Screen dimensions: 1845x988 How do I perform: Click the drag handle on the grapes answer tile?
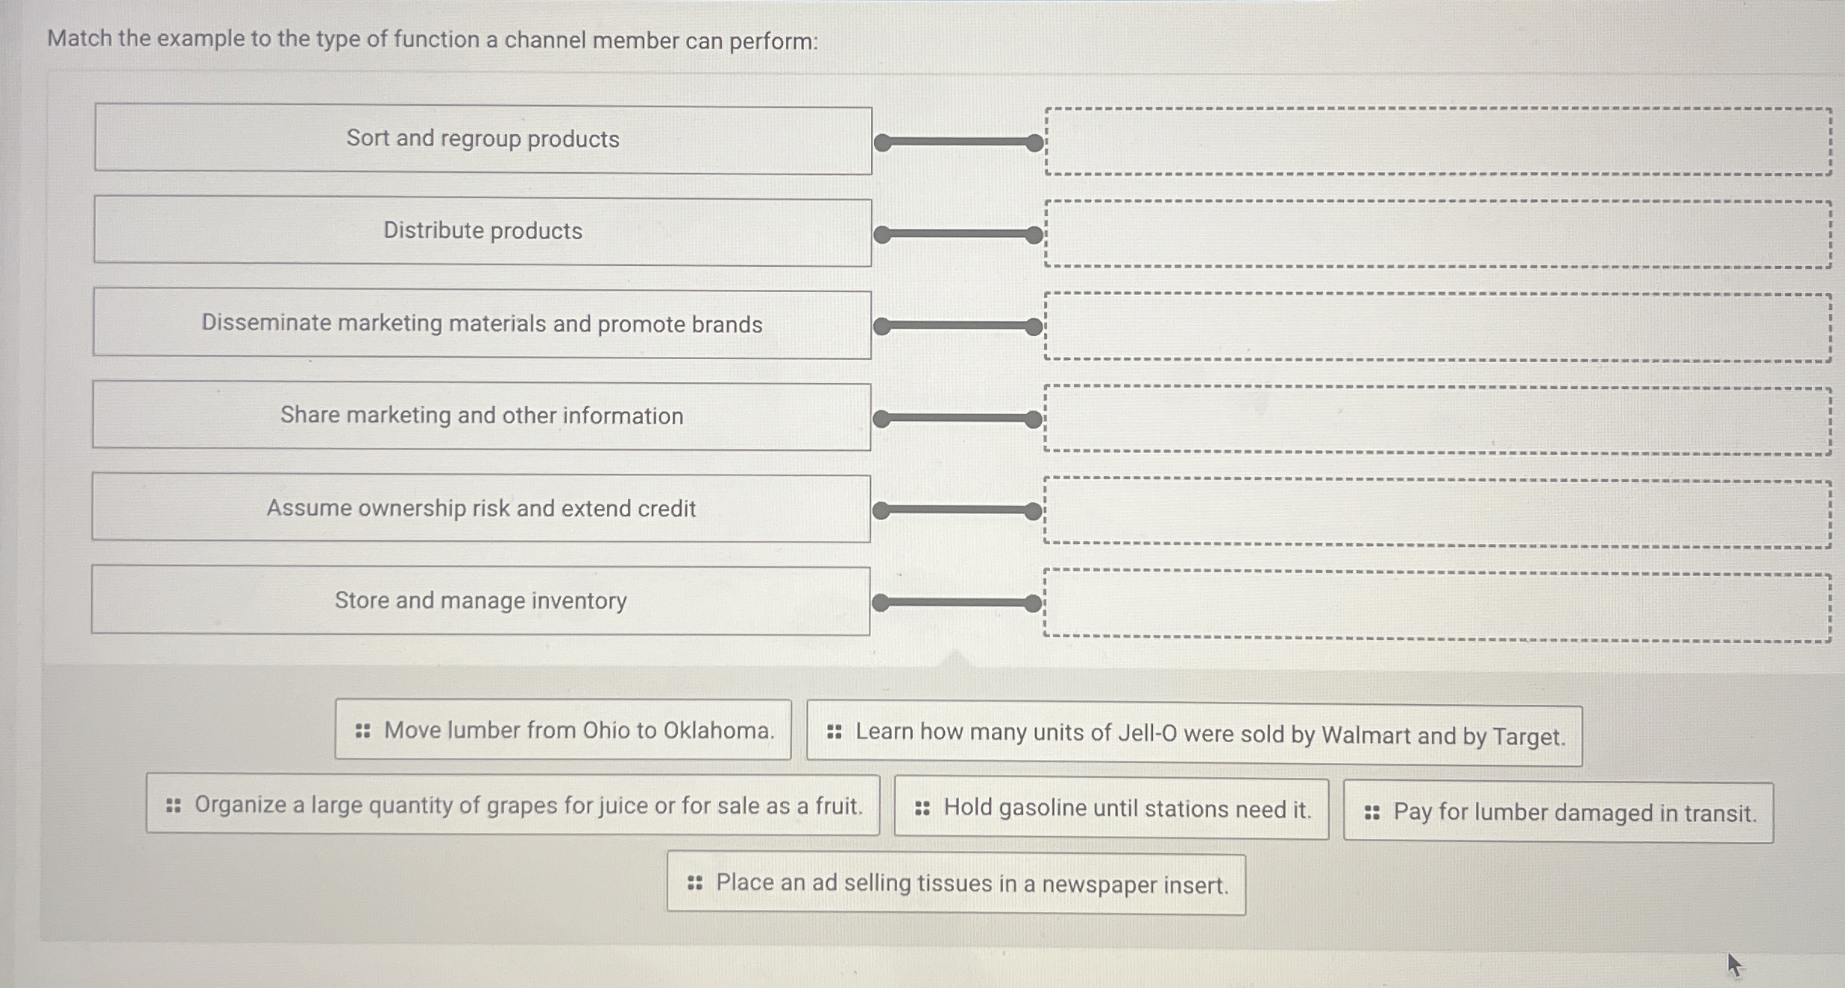(173, 806)
